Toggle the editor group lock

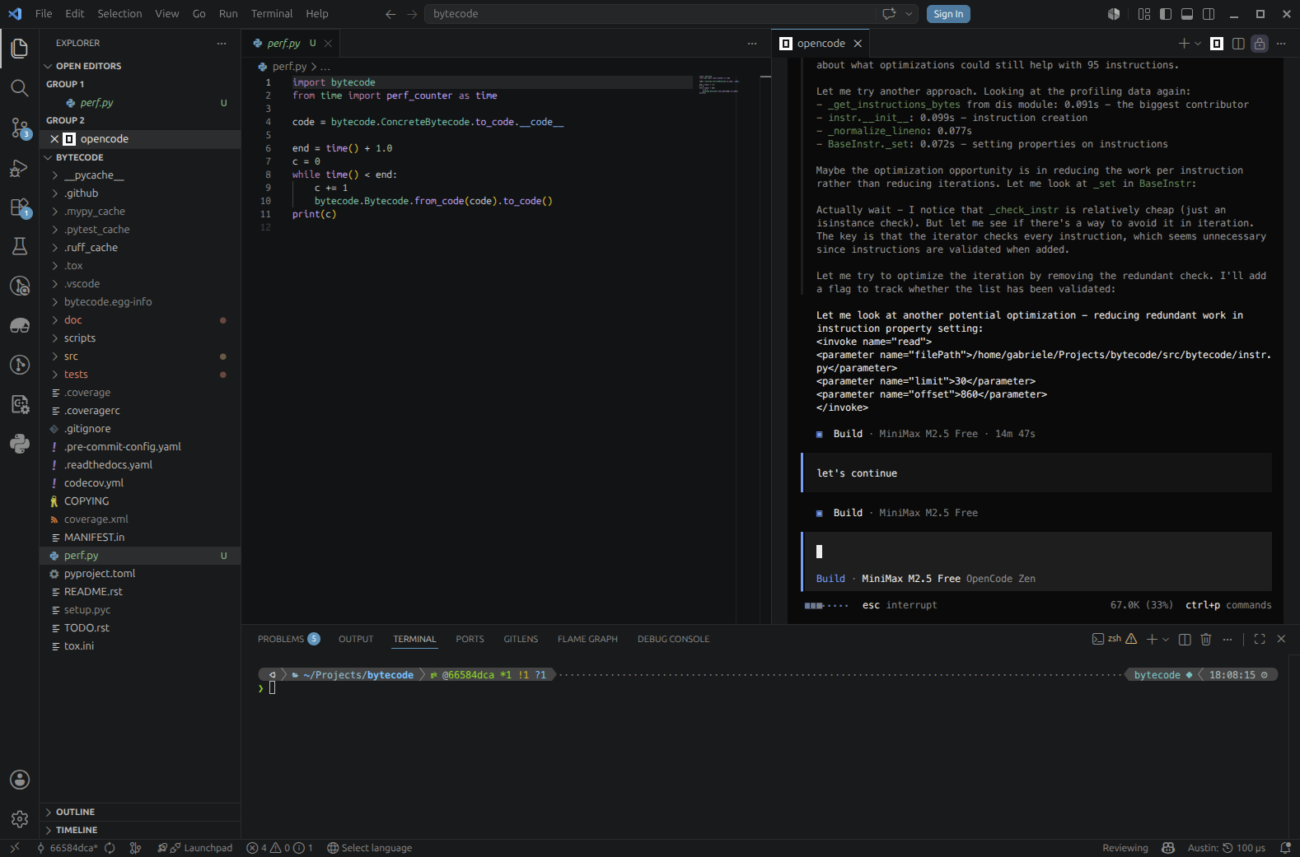pyautogui.click(x=1260, y=44)
